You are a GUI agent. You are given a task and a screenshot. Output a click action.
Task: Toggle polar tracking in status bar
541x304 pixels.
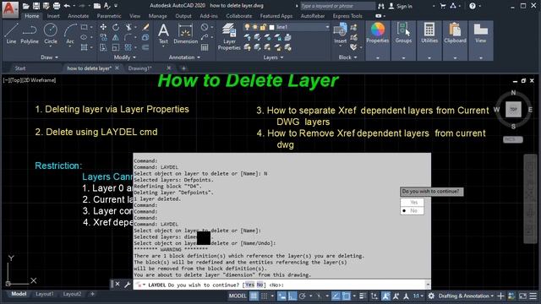pyautogui.click(x=303, y=296)
